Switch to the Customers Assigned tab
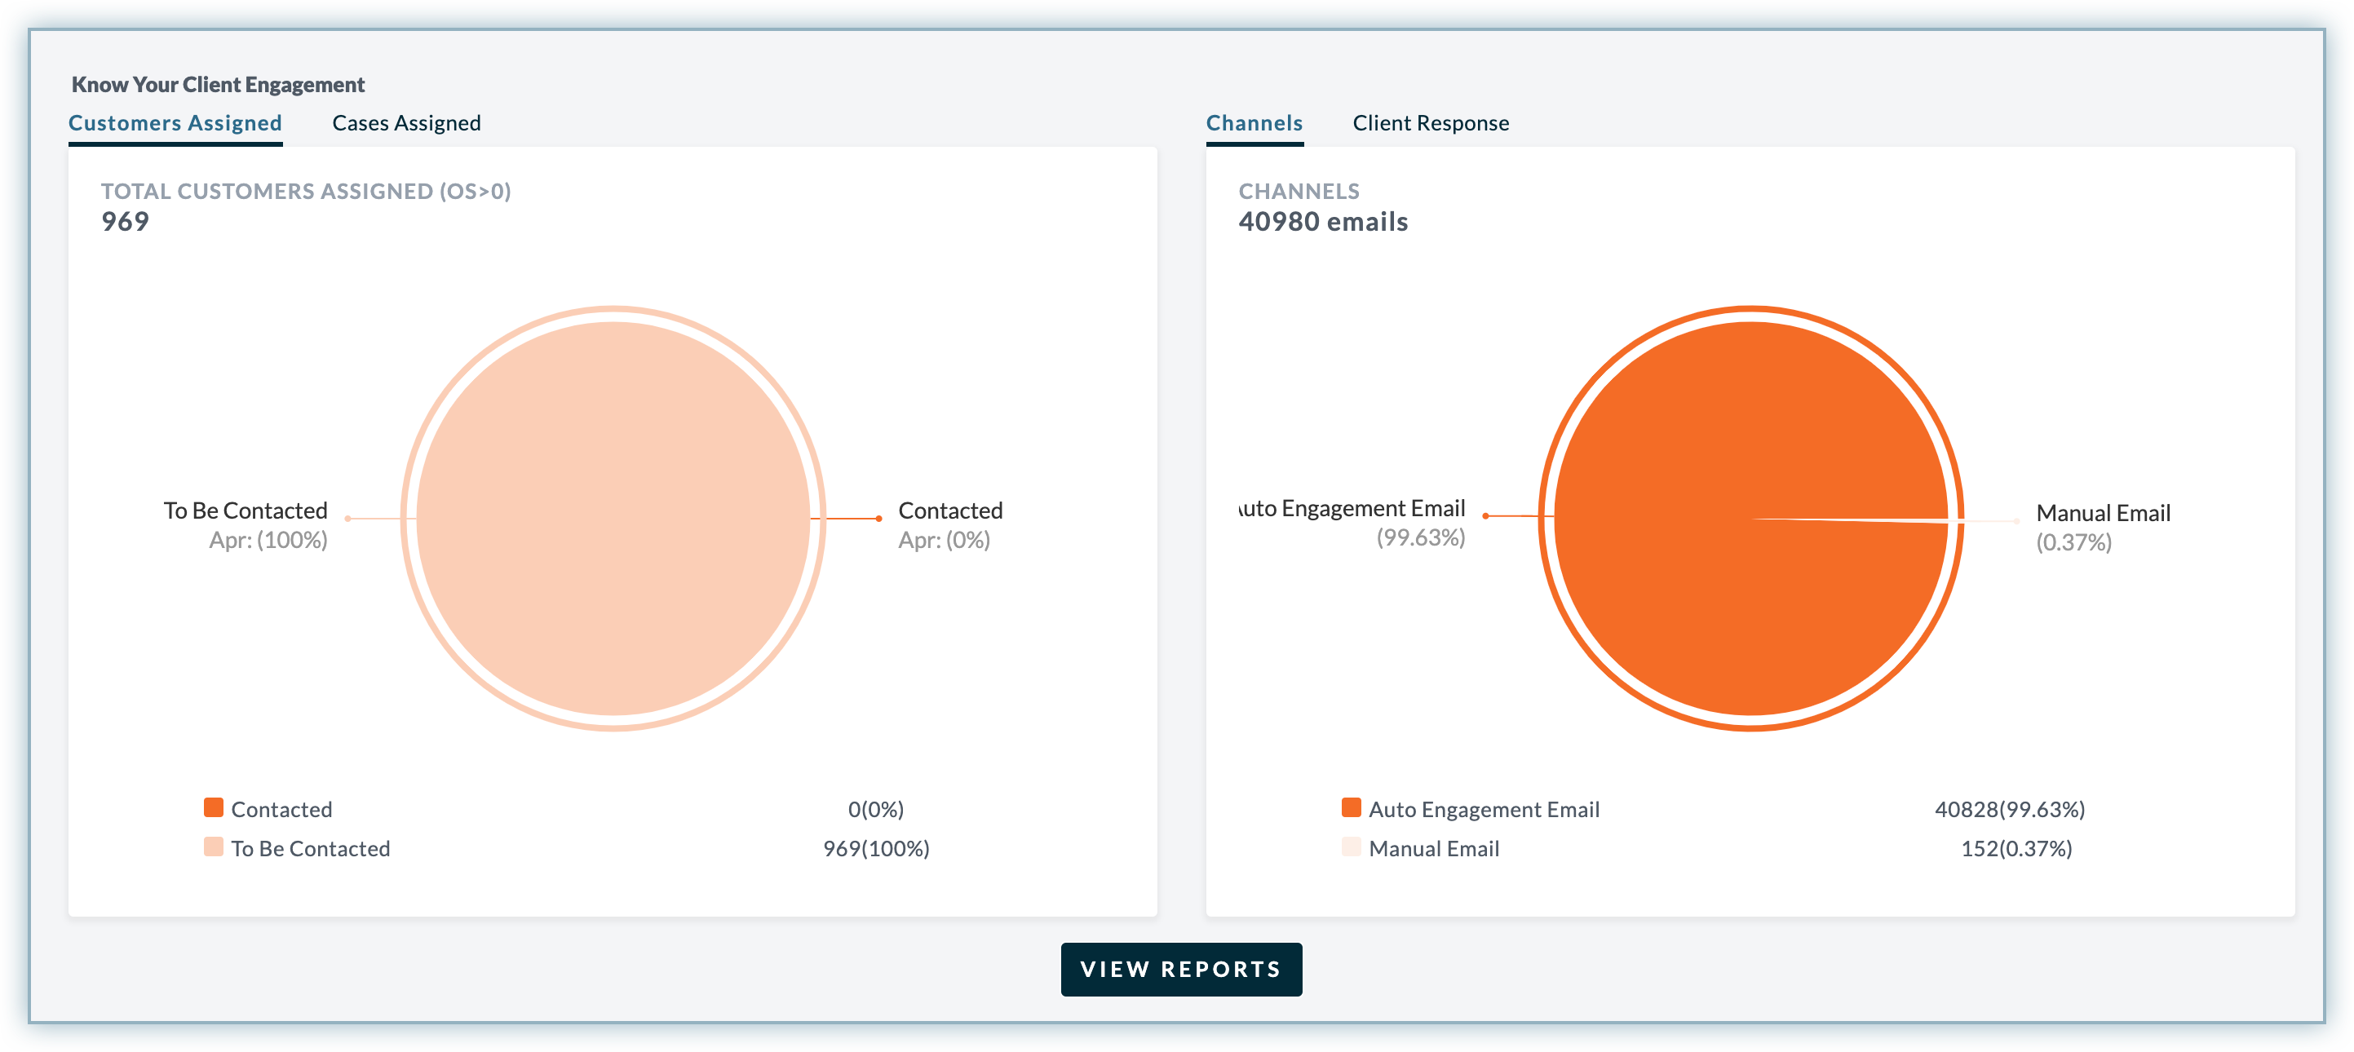 pos(175,122)
